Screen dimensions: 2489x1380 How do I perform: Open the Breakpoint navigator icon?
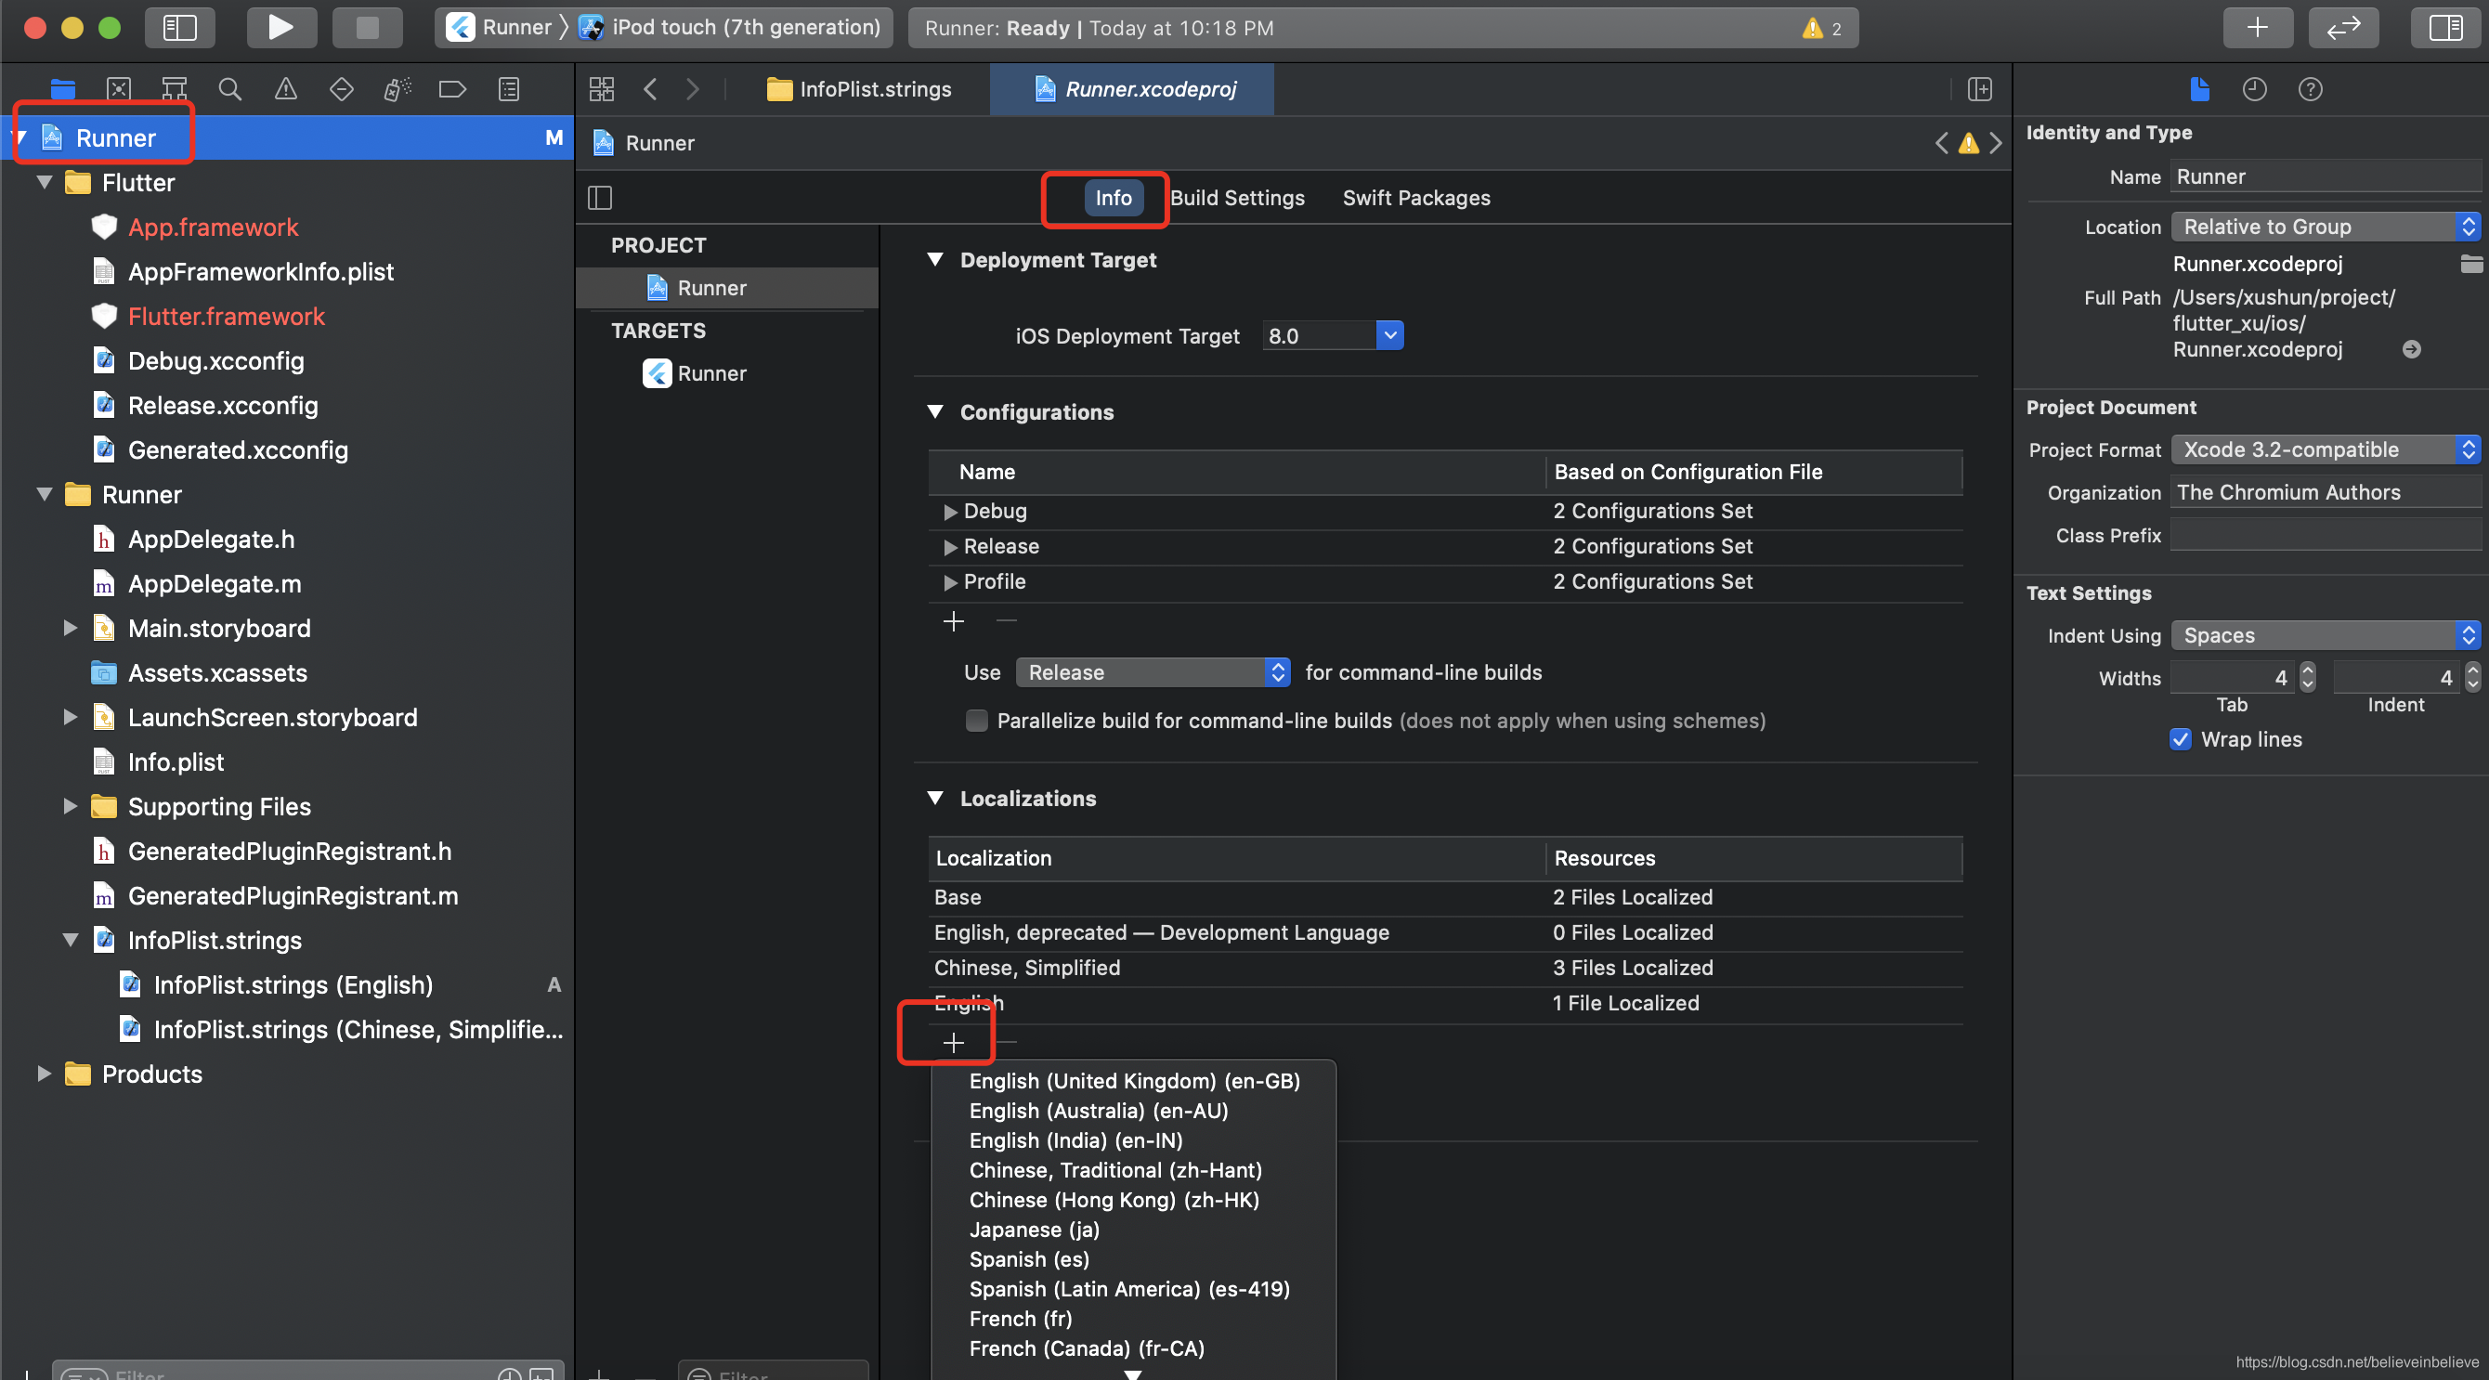pyautogui.click(x=452, y=89)
